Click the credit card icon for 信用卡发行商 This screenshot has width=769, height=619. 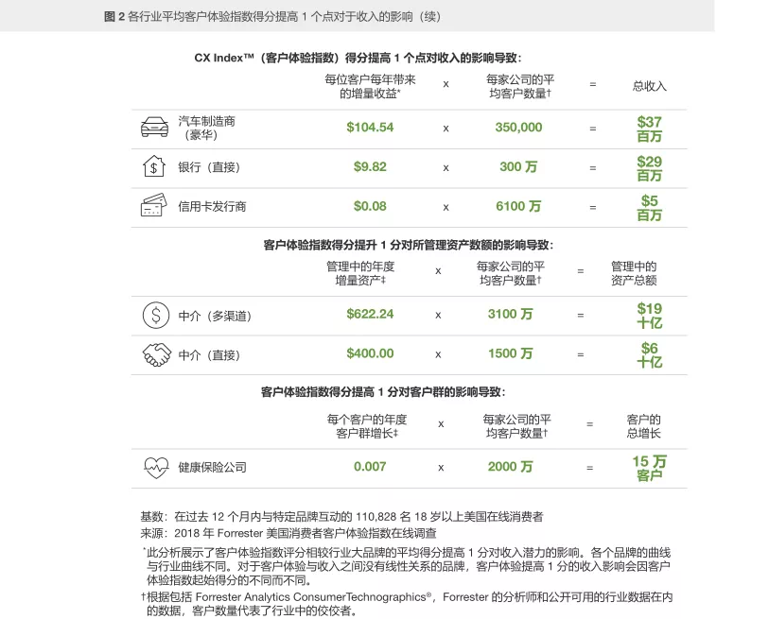coord(153,205)
